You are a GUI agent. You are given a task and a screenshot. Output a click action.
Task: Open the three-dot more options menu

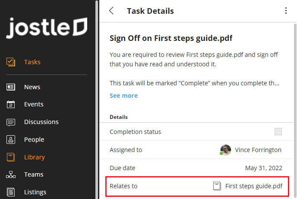(x=285, y=11)
